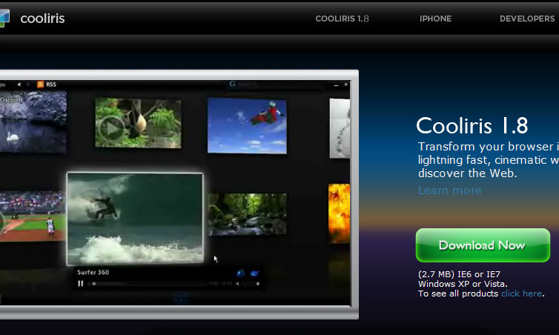Open the IPHONE nav tab
Image resolution: width=559 pixels, height=335 pixels.
435,19
